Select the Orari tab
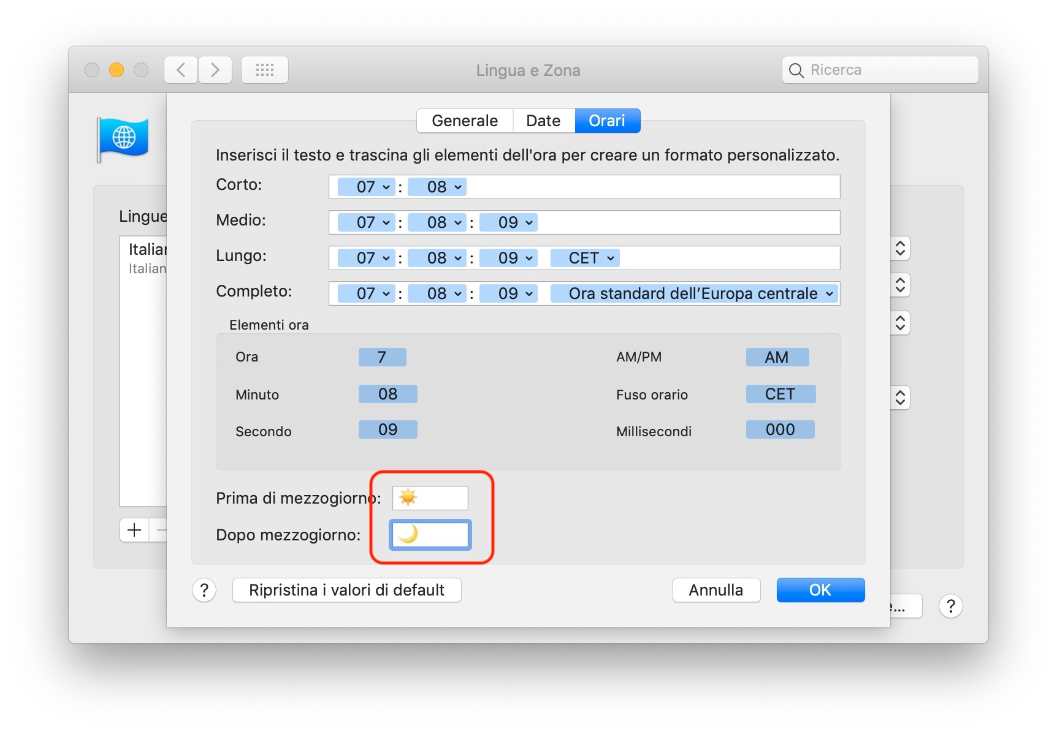 (607, 121)
